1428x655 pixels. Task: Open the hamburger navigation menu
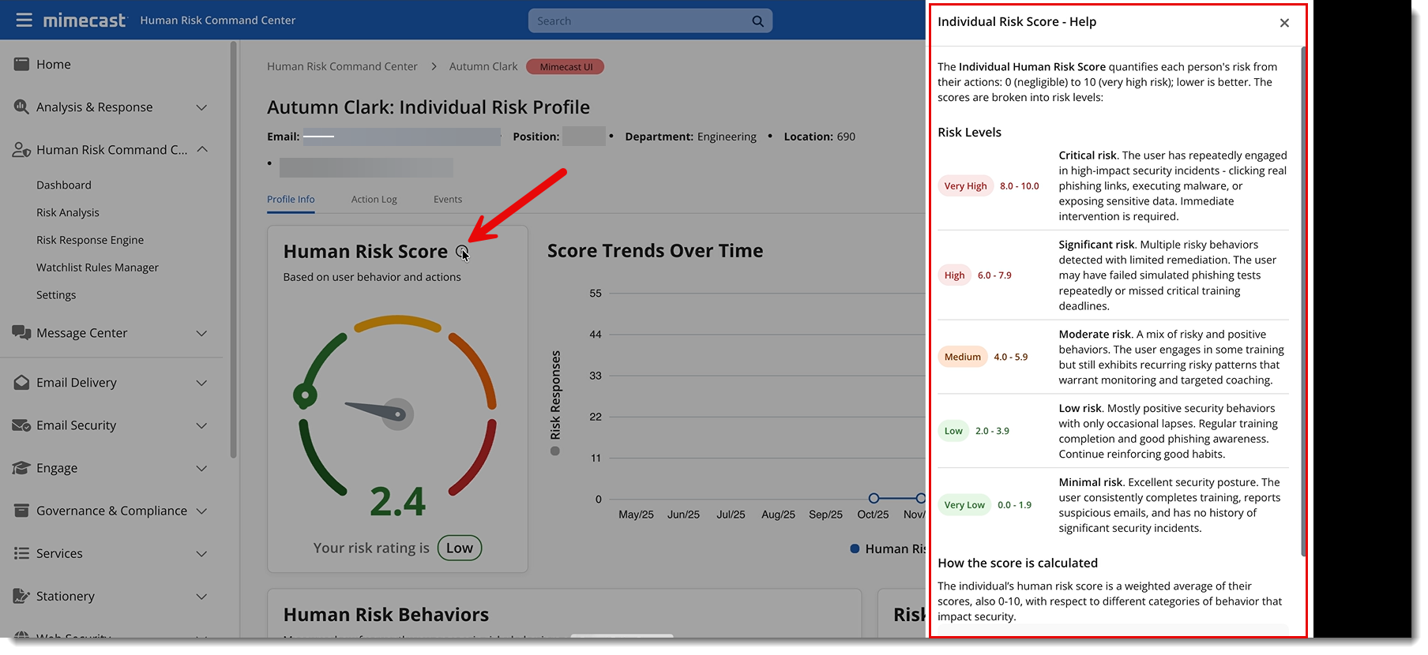[x=24, y=20]
